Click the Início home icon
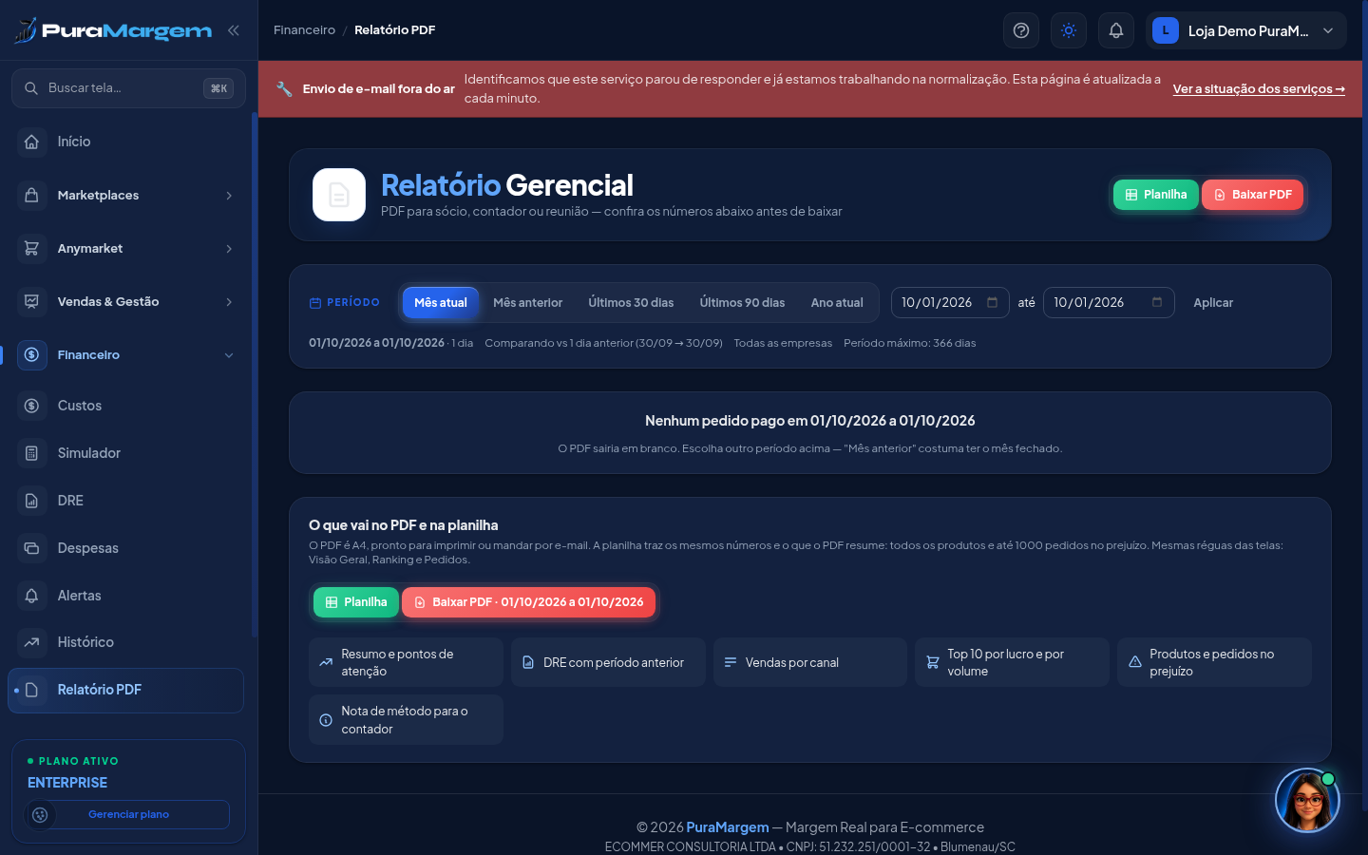Screen dimensions: 1368x855 point(31,142)
